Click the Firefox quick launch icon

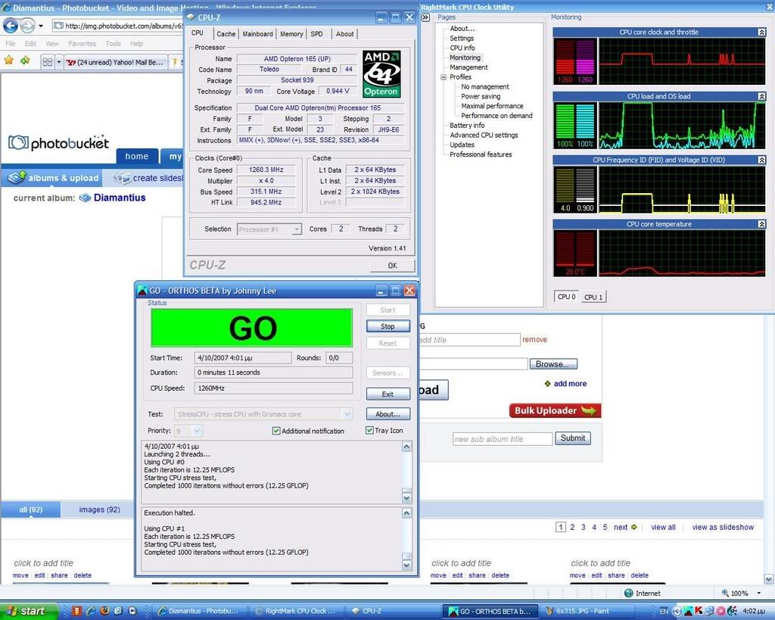coord(104,611)
